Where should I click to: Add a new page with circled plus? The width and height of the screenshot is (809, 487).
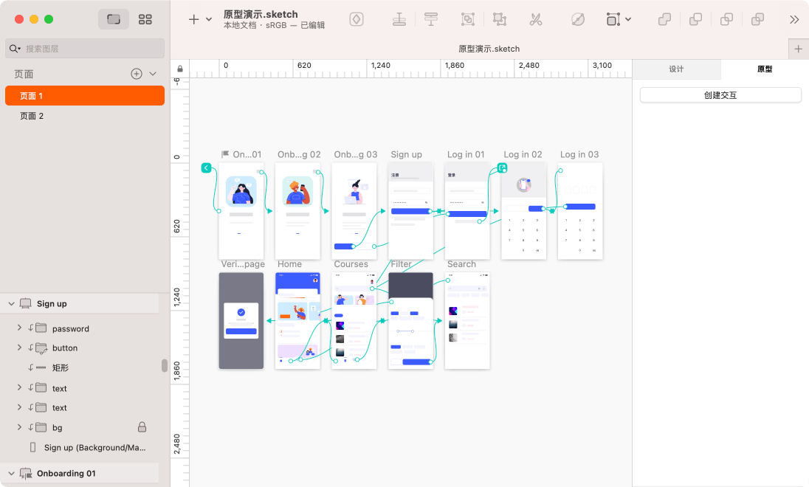[x=137, y=74]
